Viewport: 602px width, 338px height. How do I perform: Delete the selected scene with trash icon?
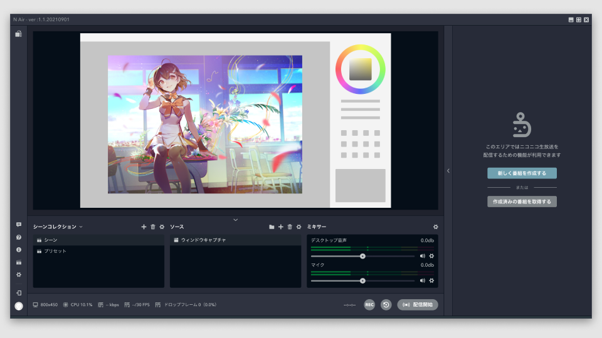click(x=153, y=227)
